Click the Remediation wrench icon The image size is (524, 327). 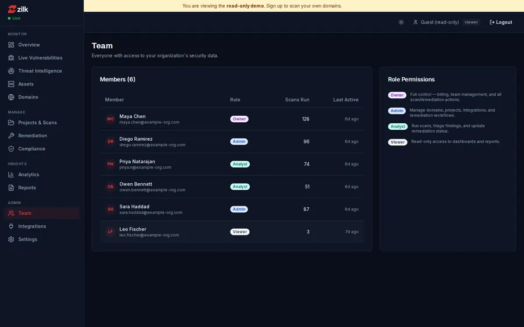(11, 136)
